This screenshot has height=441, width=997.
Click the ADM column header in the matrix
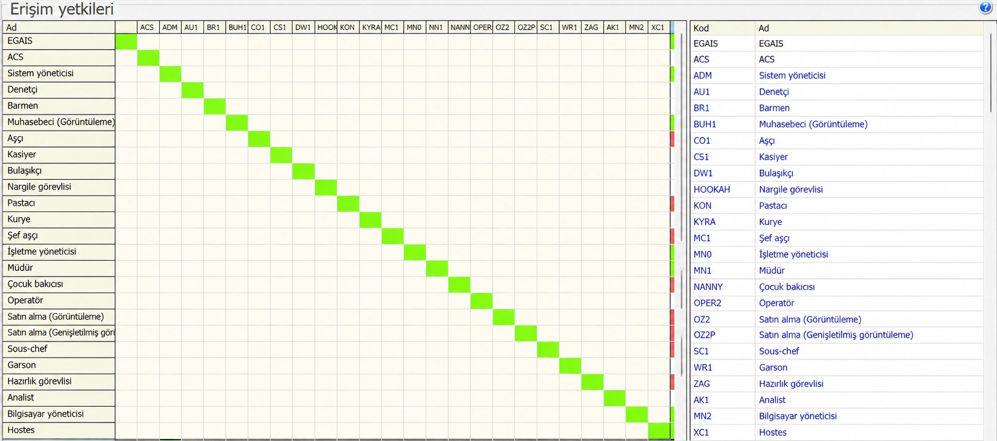170,27
